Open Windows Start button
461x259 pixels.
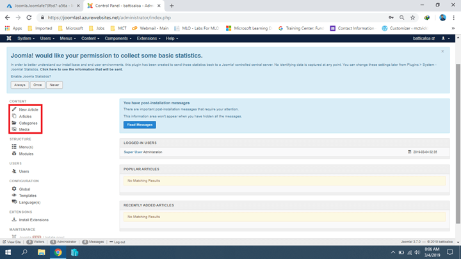[x=8, y=252]
